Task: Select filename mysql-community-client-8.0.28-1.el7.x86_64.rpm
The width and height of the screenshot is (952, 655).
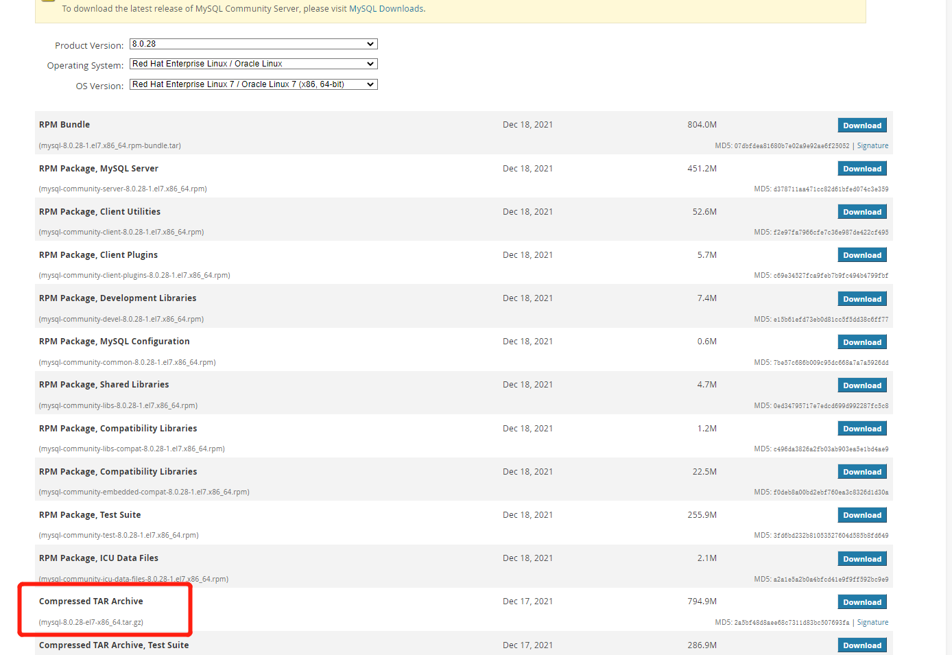Action: (121, 232)
